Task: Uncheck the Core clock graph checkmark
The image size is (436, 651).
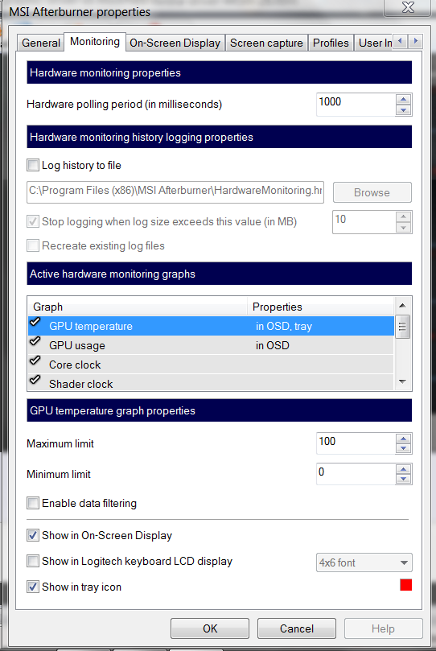Action: (35, 361)
